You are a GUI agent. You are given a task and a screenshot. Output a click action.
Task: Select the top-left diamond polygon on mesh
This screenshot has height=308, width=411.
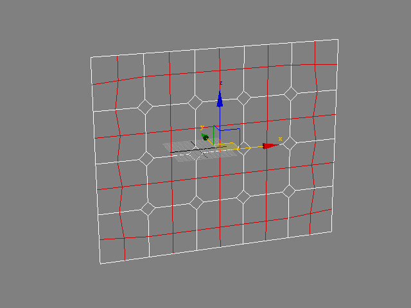(x=146, y=107)
